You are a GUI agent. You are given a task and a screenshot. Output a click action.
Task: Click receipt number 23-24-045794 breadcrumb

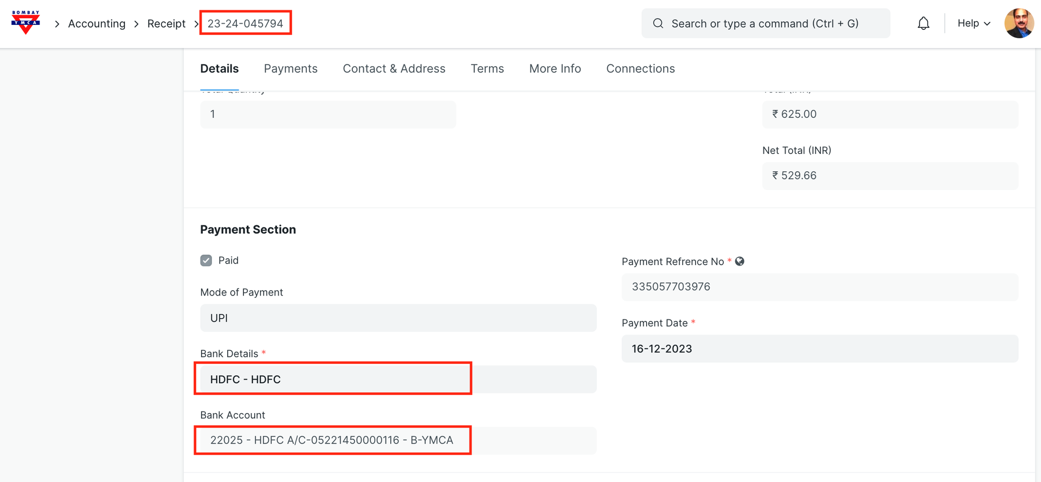click(245, 24)
